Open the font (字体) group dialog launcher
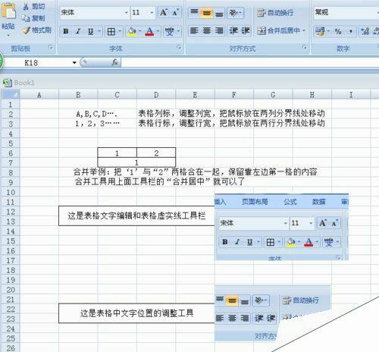Image resolution: width=379 pixels, height=352 pixels. tap(179, 47)
